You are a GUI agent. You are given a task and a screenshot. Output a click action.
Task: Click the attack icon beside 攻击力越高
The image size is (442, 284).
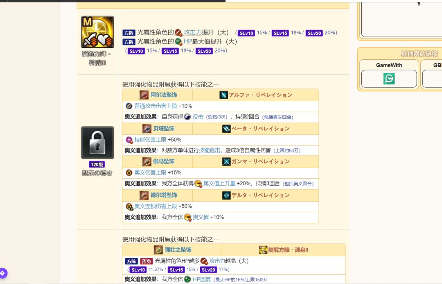pos(204,261)
